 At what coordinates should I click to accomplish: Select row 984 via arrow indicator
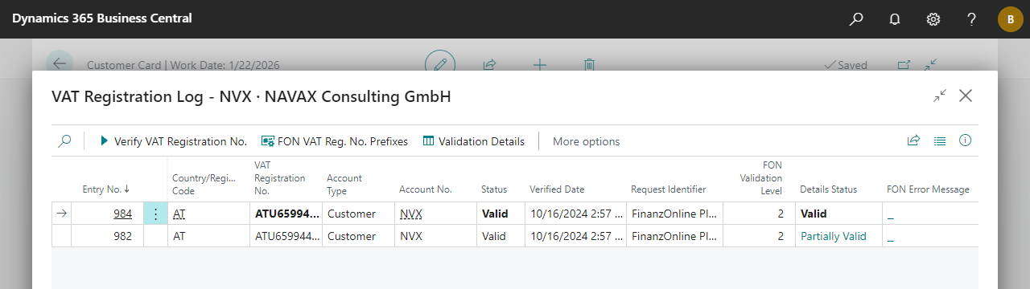point(62,214)
